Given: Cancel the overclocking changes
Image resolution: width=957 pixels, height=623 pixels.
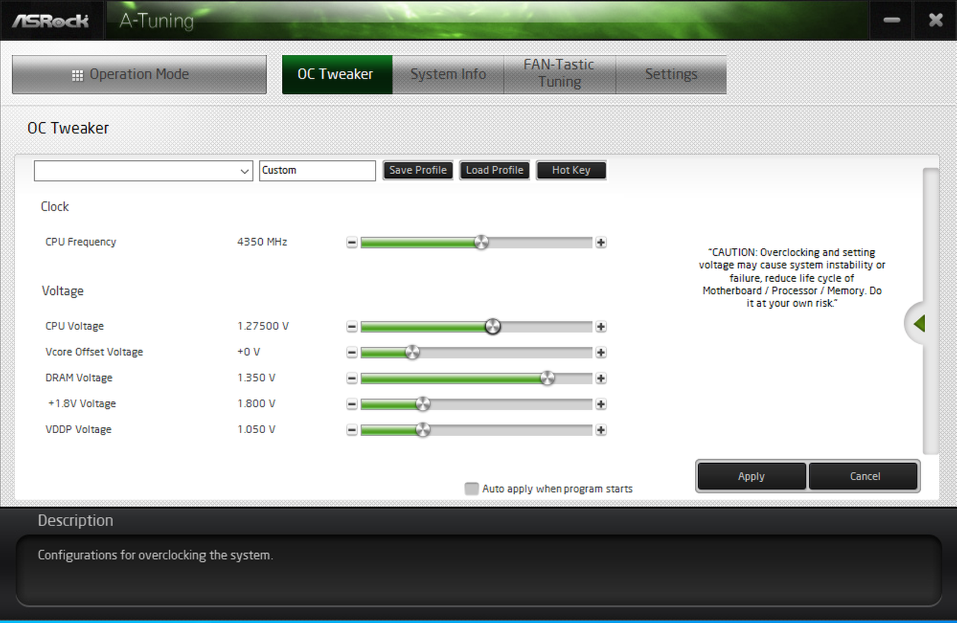Looking at the screenshot, I should [865, 476].
